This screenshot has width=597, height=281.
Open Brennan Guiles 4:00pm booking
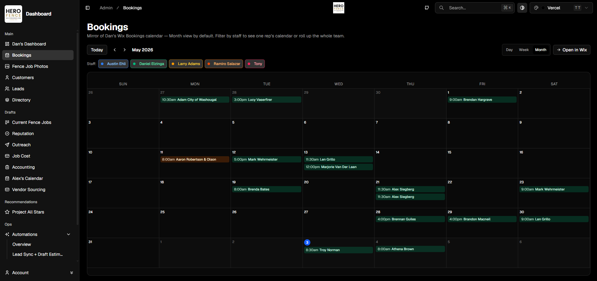pyautogui.click(x=410, y=219)
